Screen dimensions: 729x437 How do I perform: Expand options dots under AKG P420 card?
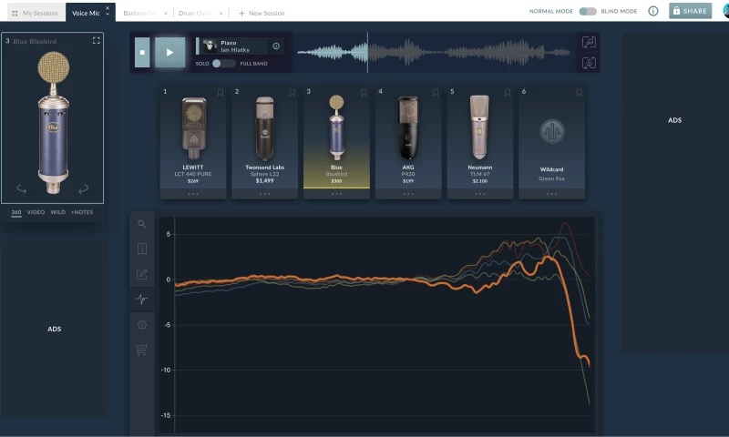(x=408, y=194)
